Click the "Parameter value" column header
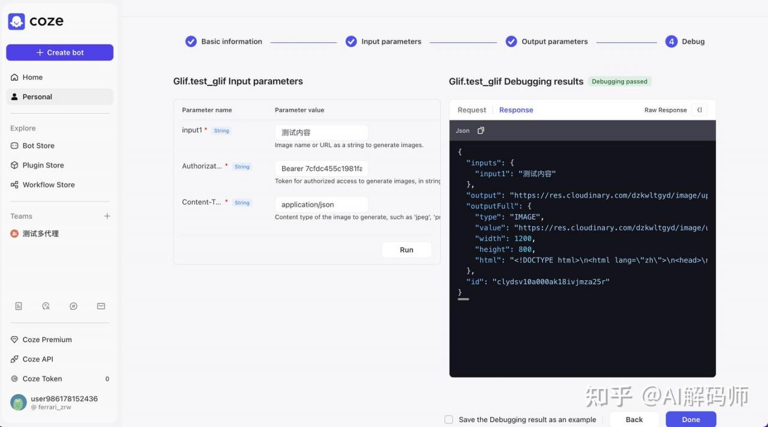The width and height of the screenshot is (768, 427). click(x=299, y=110)
